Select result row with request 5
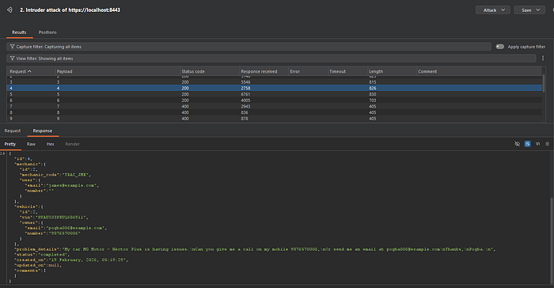The height and width of the screenshot is (288, 554). (274, 94)
